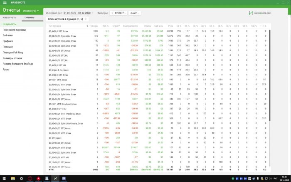The height and width of the screenshot is (182, 291).
Task: Click the + ФИЛЬТР button
Action: click(118, 13)
